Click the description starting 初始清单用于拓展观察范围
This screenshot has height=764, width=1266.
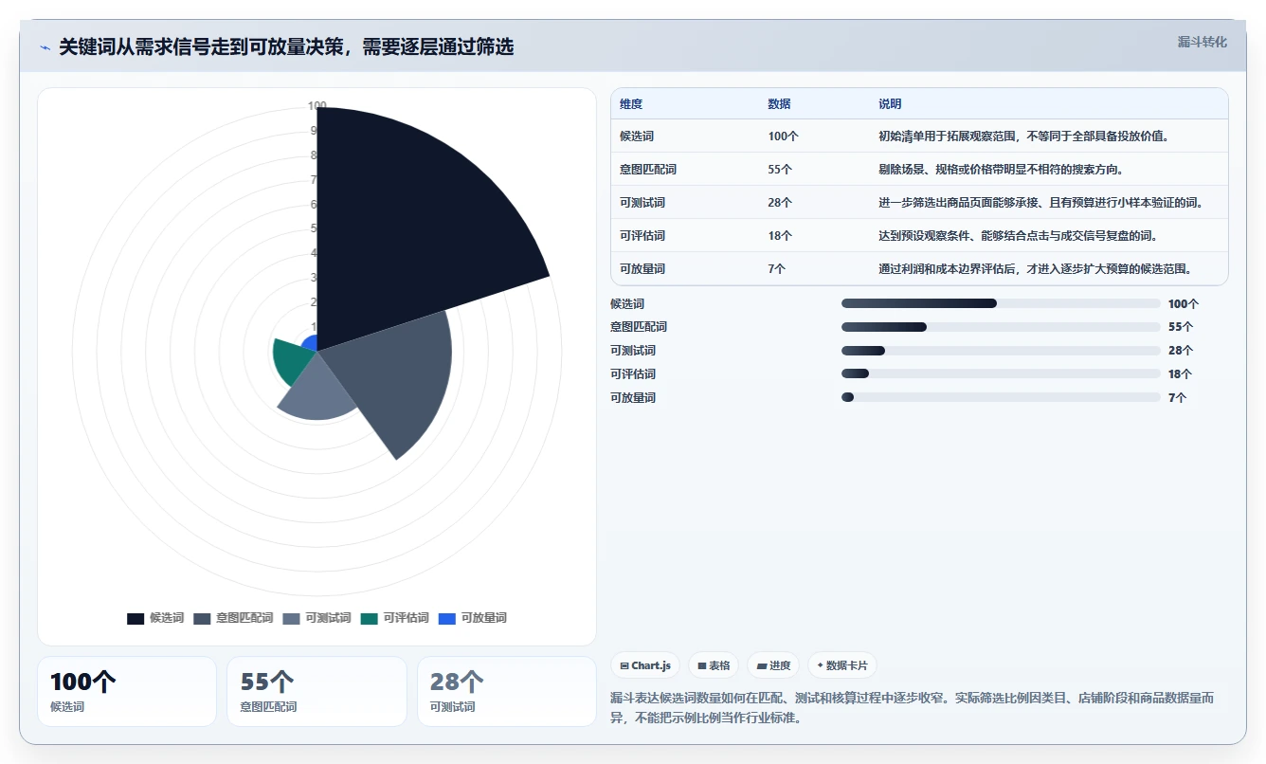click(x=1023, y=136)
